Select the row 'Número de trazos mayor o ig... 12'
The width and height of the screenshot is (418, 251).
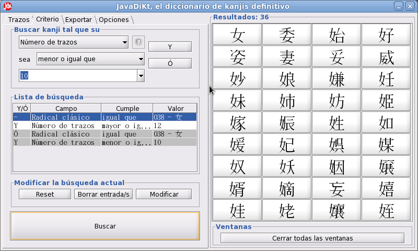(105, 125)
